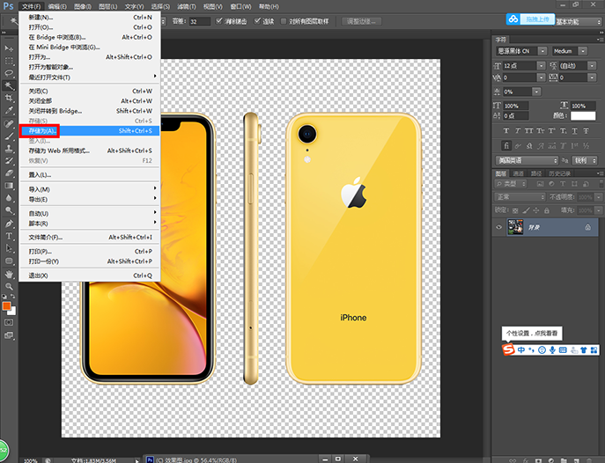Screen dimensions: 605x463
Task: Select the Zoom tool in toolbox
Action: 9,286
